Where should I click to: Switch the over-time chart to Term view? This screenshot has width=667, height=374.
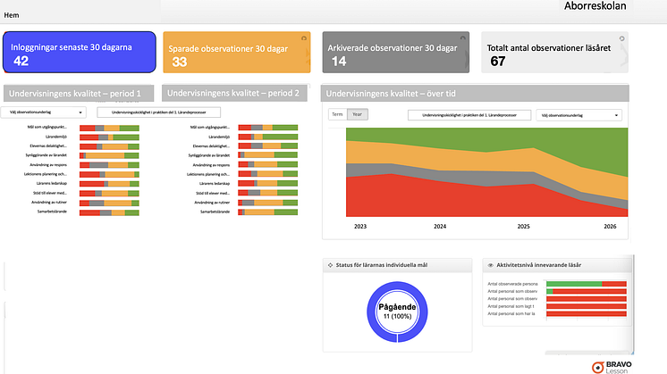point(337,114)
